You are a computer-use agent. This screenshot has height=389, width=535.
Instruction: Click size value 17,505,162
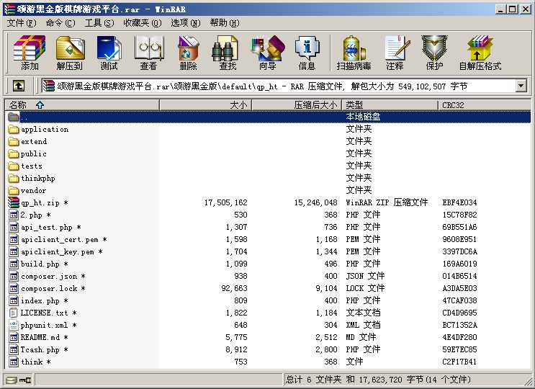click(226, 202)
